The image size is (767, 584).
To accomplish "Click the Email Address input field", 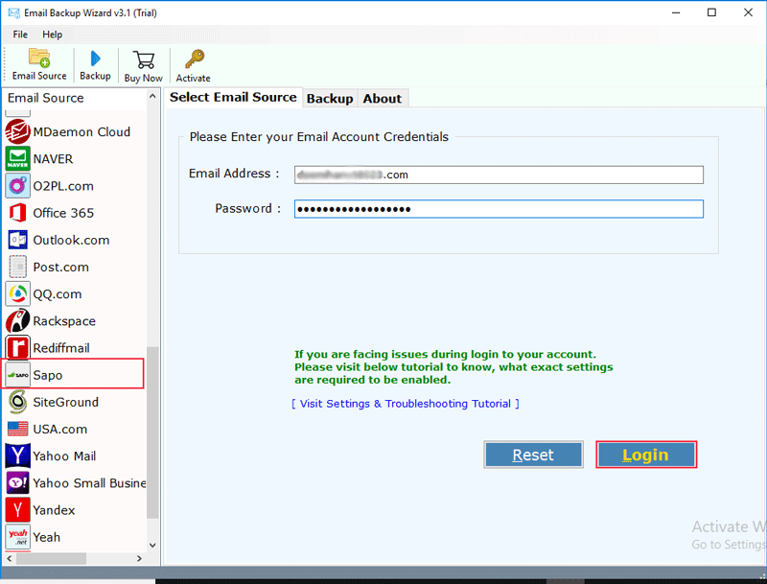I will [499, 175].
